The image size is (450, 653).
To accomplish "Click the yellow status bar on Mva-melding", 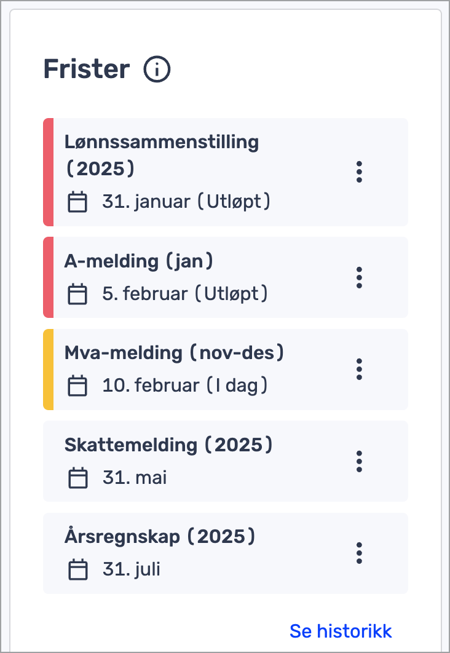I will click(x=47, y=369).
